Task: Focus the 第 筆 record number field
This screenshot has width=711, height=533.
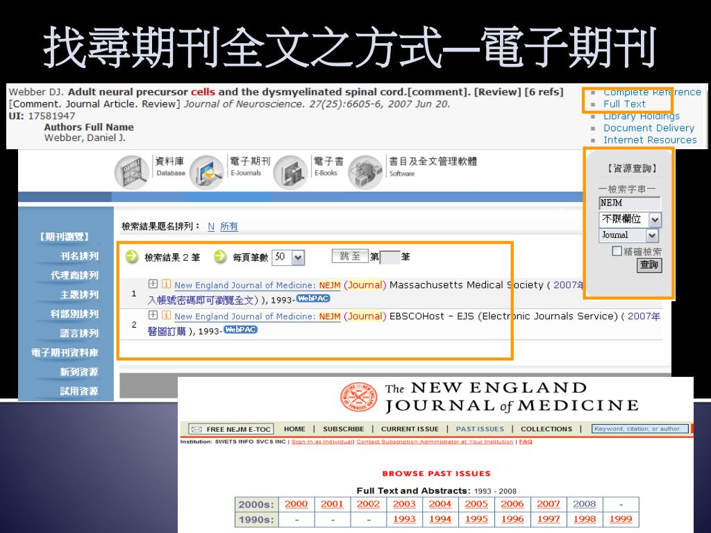Action: click(x=390, y=257)
